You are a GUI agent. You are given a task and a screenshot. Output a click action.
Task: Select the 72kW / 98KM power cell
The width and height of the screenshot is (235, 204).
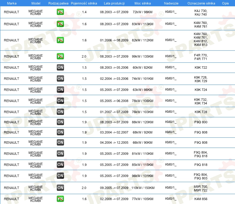[x=142, y=12]
